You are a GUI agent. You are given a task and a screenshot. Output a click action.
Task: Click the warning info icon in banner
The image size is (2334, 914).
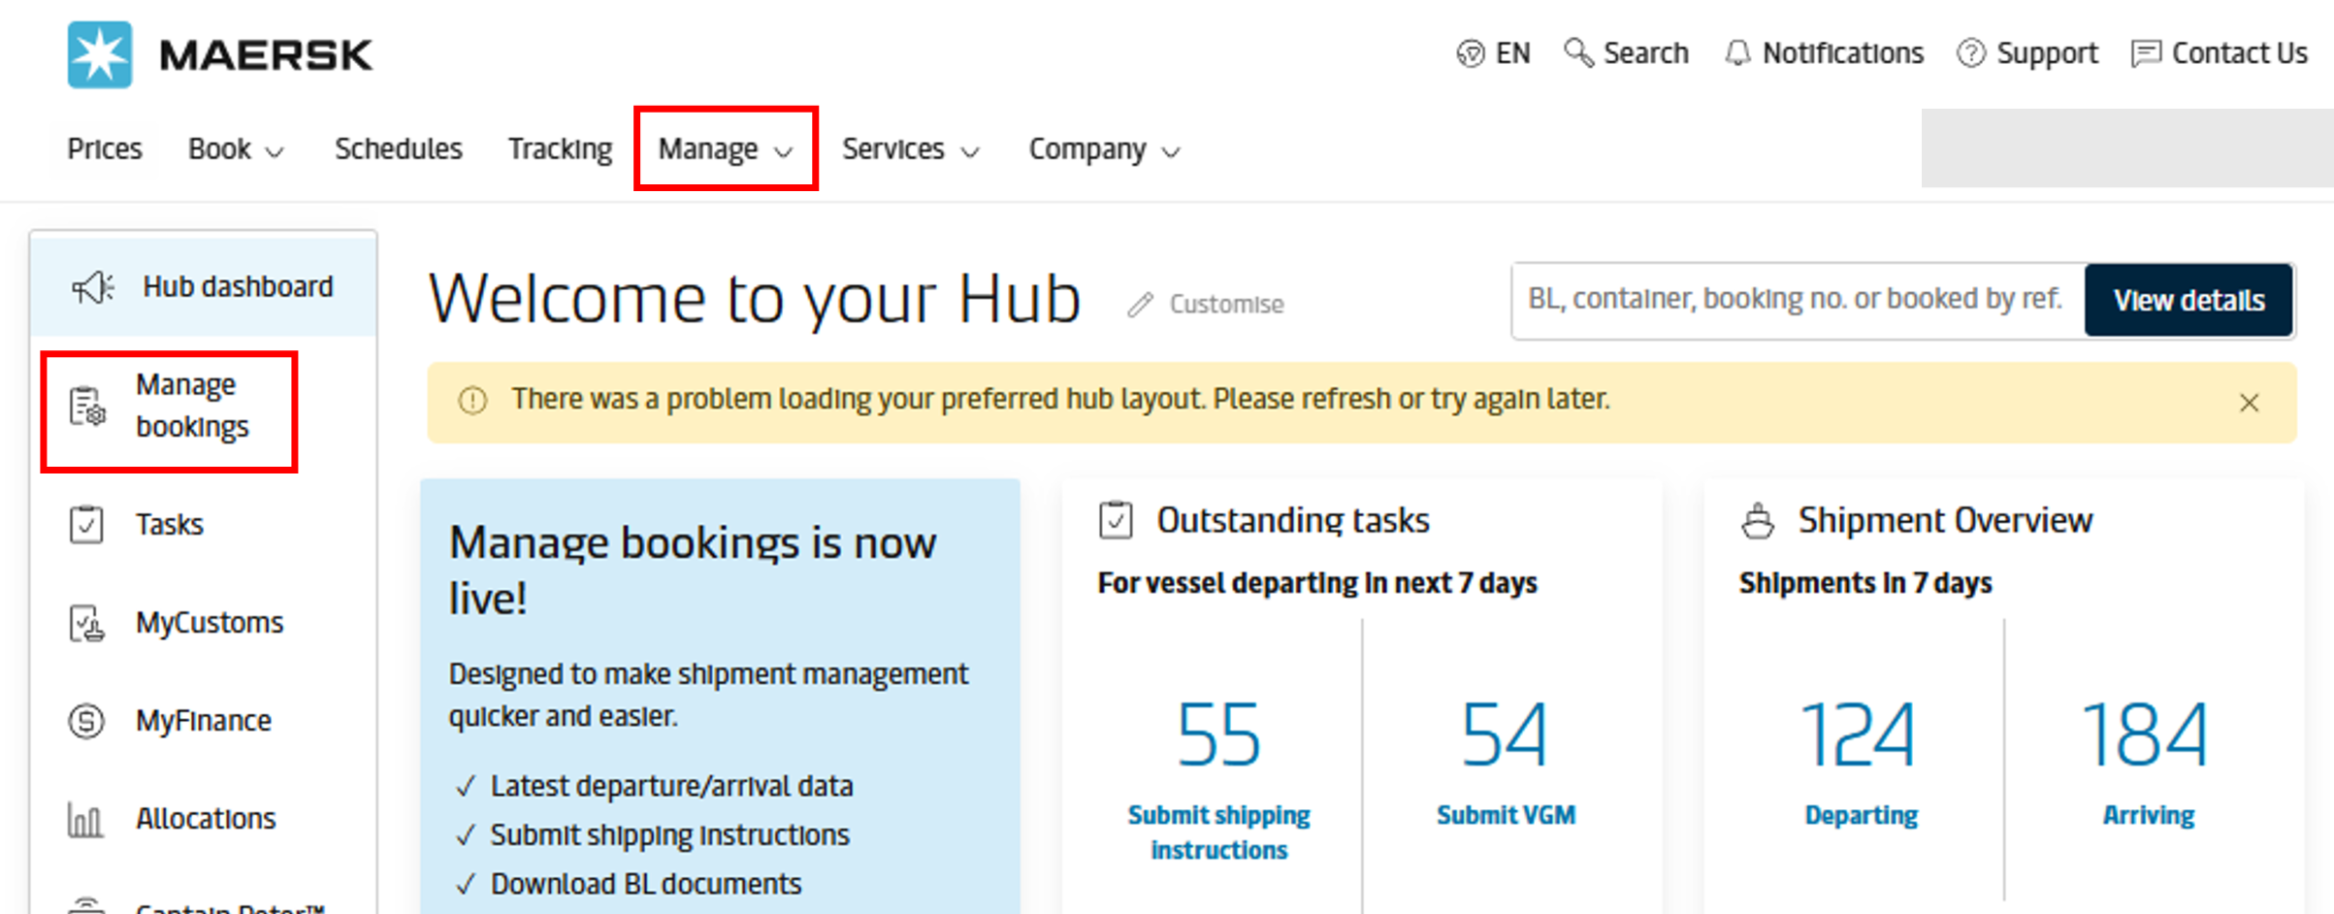472,400
